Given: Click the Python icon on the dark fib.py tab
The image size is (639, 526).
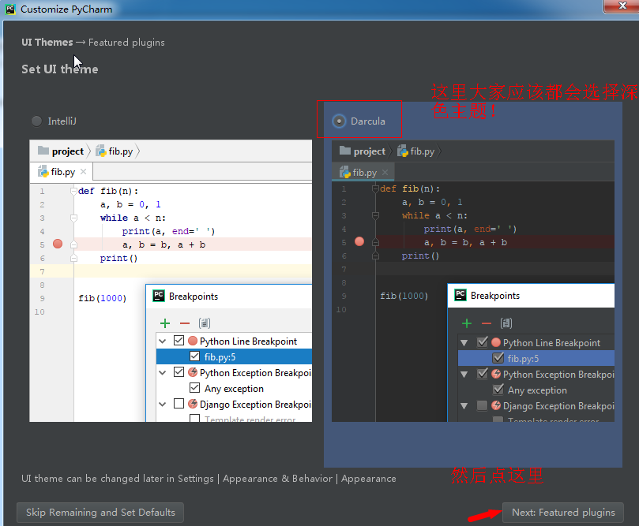Looking at the screenshot, I should pos(344,173).
